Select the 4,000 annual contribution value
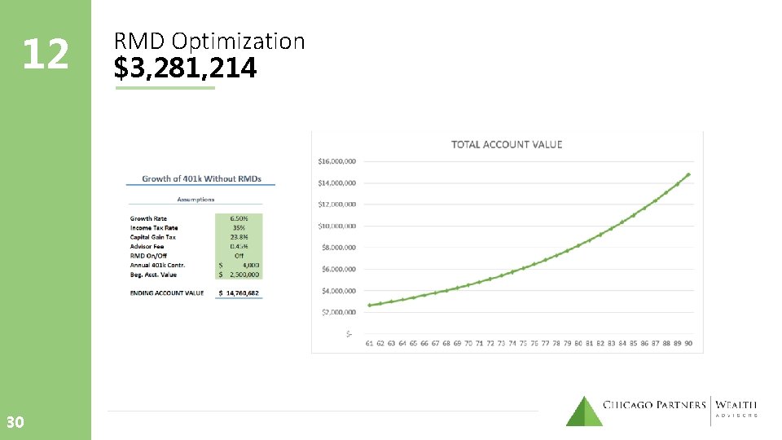Screen dimensions: 782x440 pyautogui.click(x=251, y=265)
